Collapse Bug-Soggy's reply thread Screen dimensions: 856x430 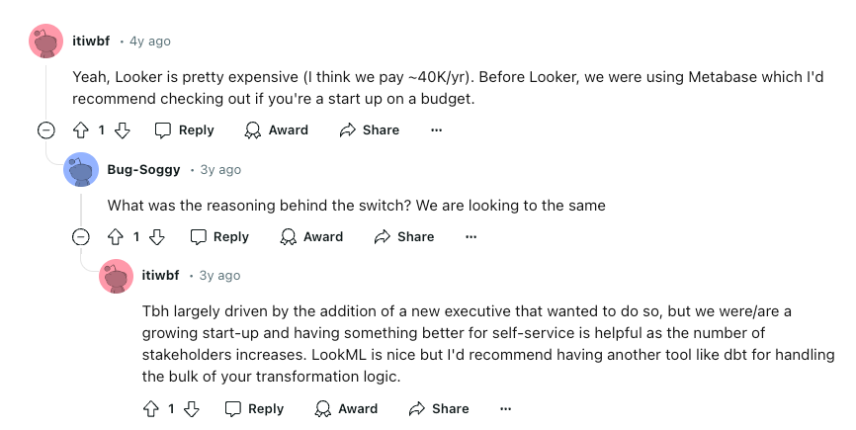(81, 236)
